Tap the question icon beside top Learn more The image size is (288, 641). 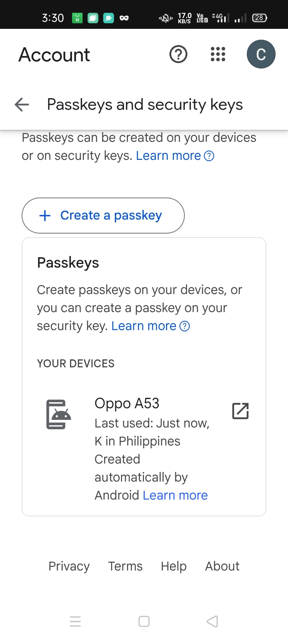(209, 156)
